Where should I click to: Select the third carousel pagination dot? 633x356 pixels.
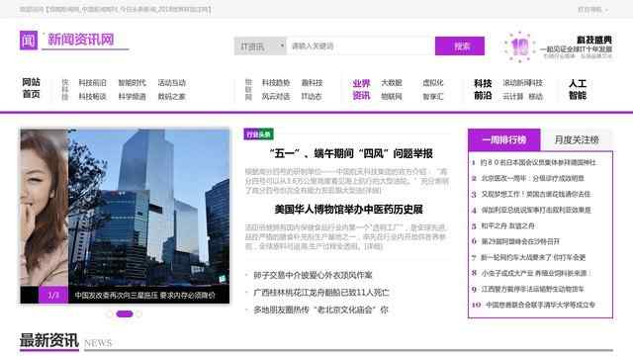click(x=138, y=313)
